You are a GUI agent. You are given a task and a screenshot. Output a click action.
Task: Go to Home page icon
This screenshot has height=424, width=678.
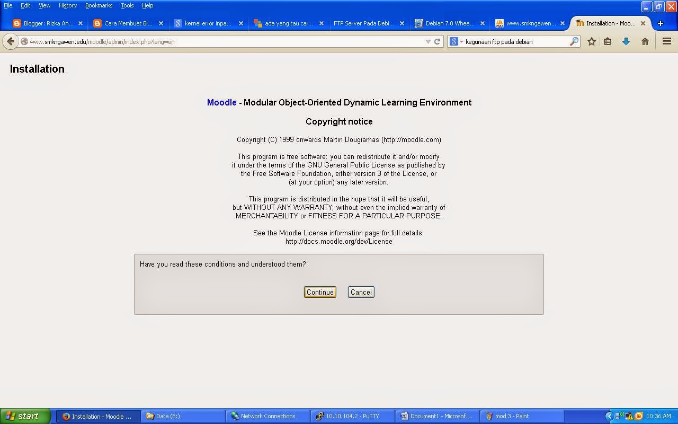coord(645,41)
